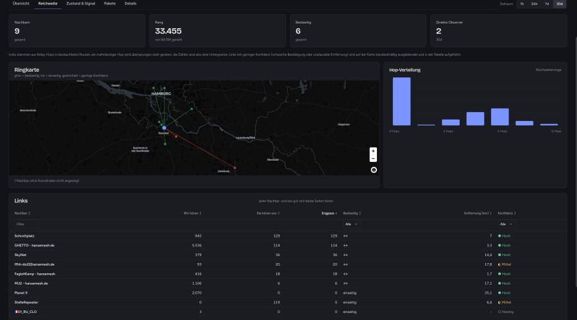
Task: Zoom out on the Ringkarte map
Action: point(373,158)
